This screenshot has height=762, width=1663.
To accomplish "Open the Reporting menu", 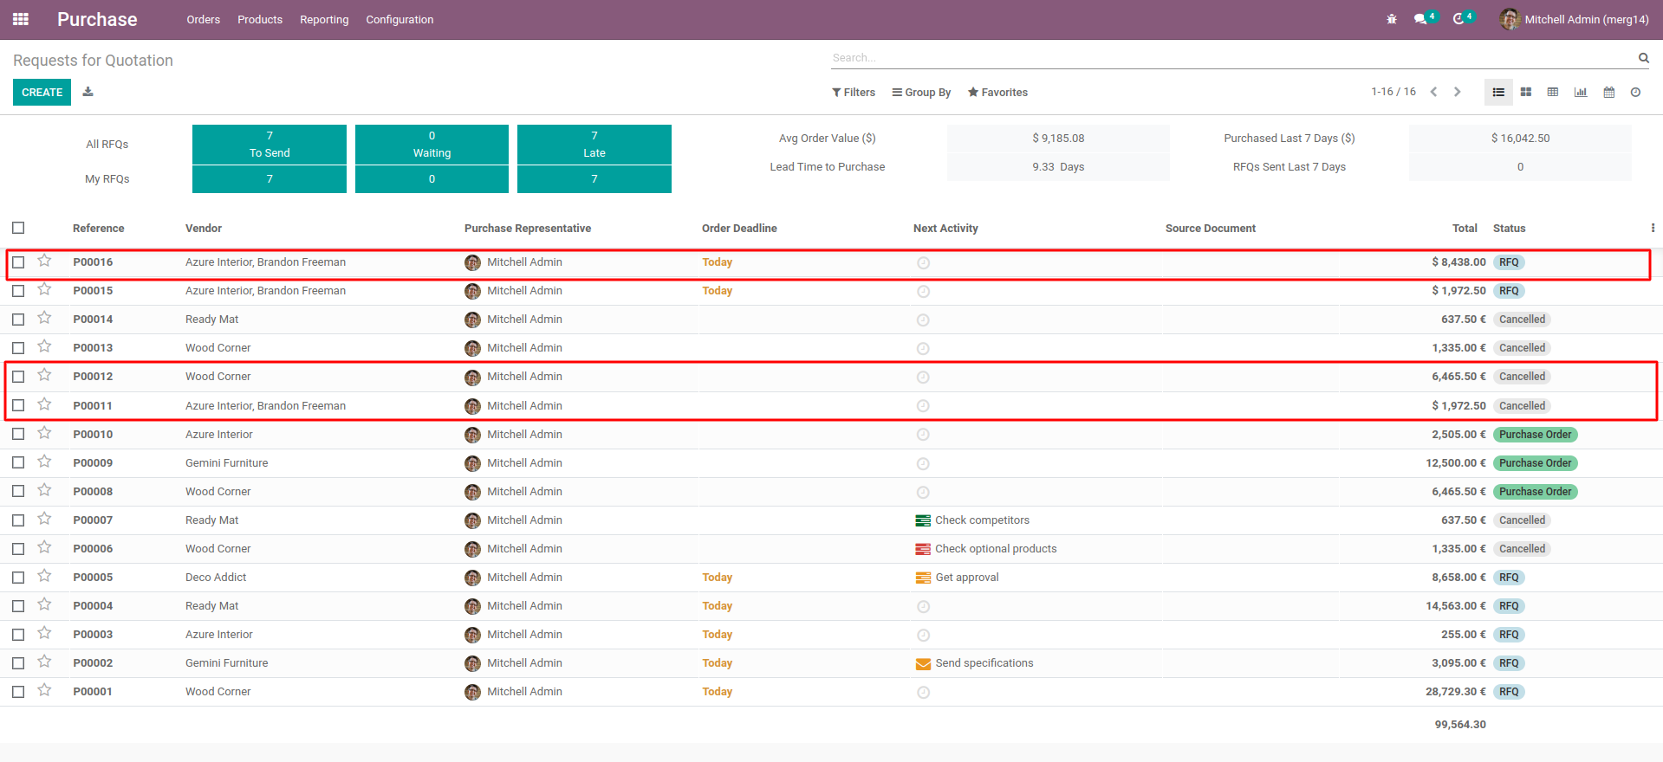I will pyautogui.click(x=324, y=19).
